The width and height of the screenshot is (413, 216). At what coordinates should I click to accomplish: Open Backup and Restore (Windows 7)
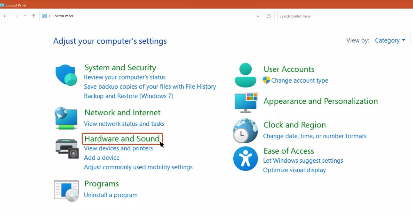pyautogui.click(x=129, y=96)
